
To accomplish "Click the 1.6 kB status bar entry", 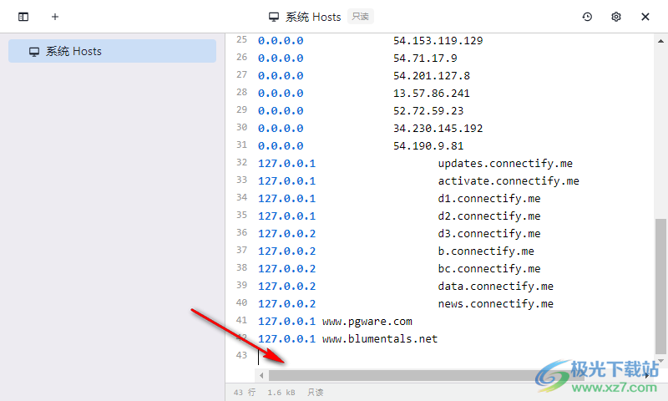I will (x=281, y=392).
